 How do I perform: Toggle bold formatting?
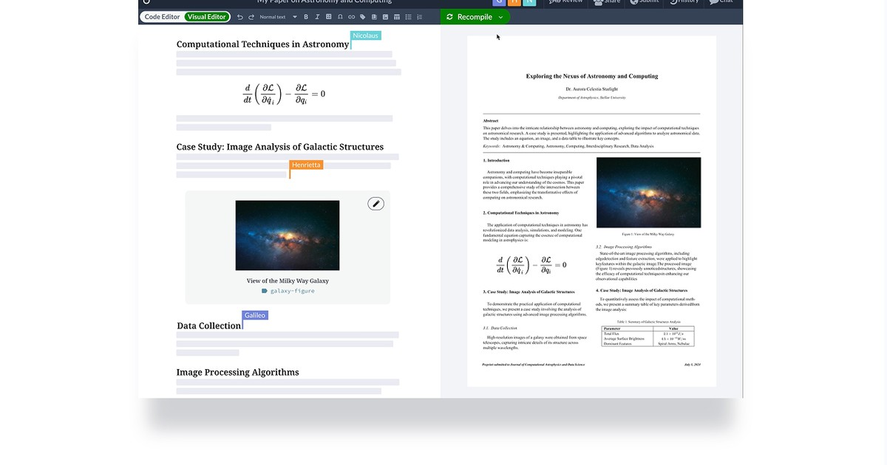[x=306, y=17]
